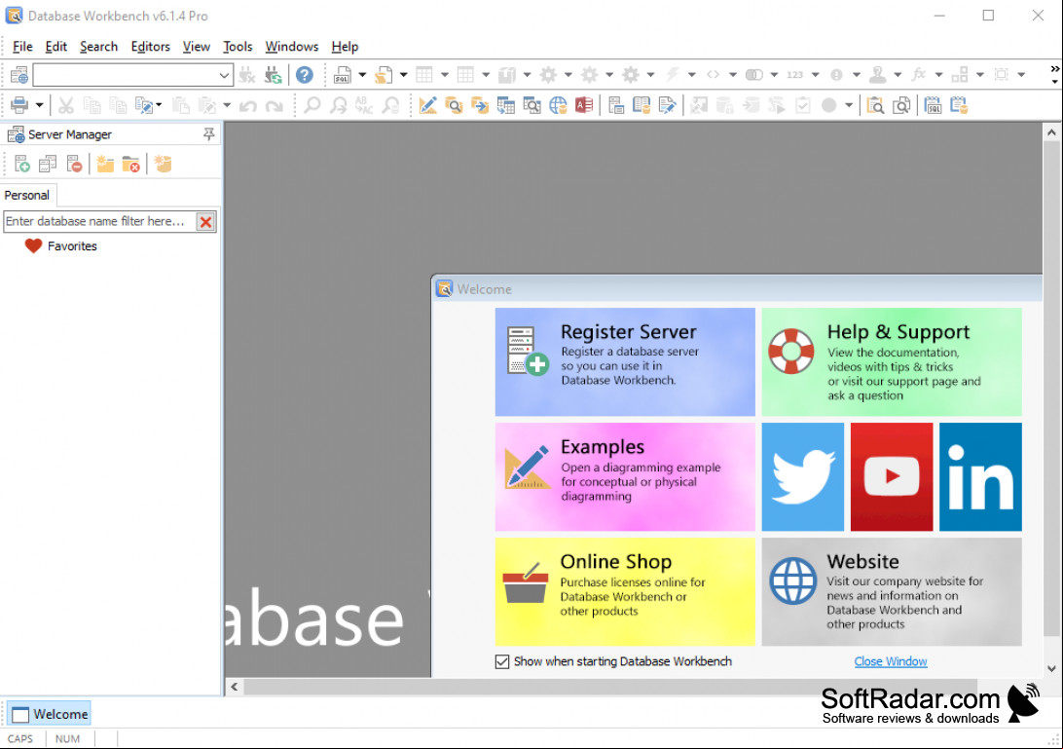This screenshot has height=749, width=1063.
Task: Open the Examples tile
Action: (x=624, y=476)
